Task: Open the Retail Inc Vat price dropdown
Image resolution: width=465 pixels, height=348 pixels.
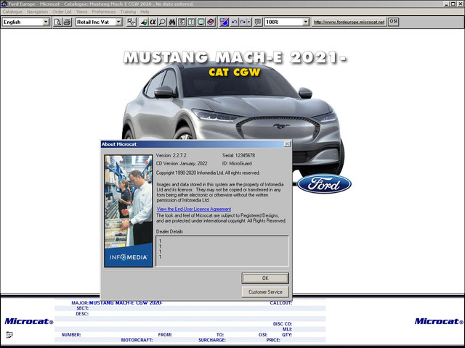Action: 118,22
